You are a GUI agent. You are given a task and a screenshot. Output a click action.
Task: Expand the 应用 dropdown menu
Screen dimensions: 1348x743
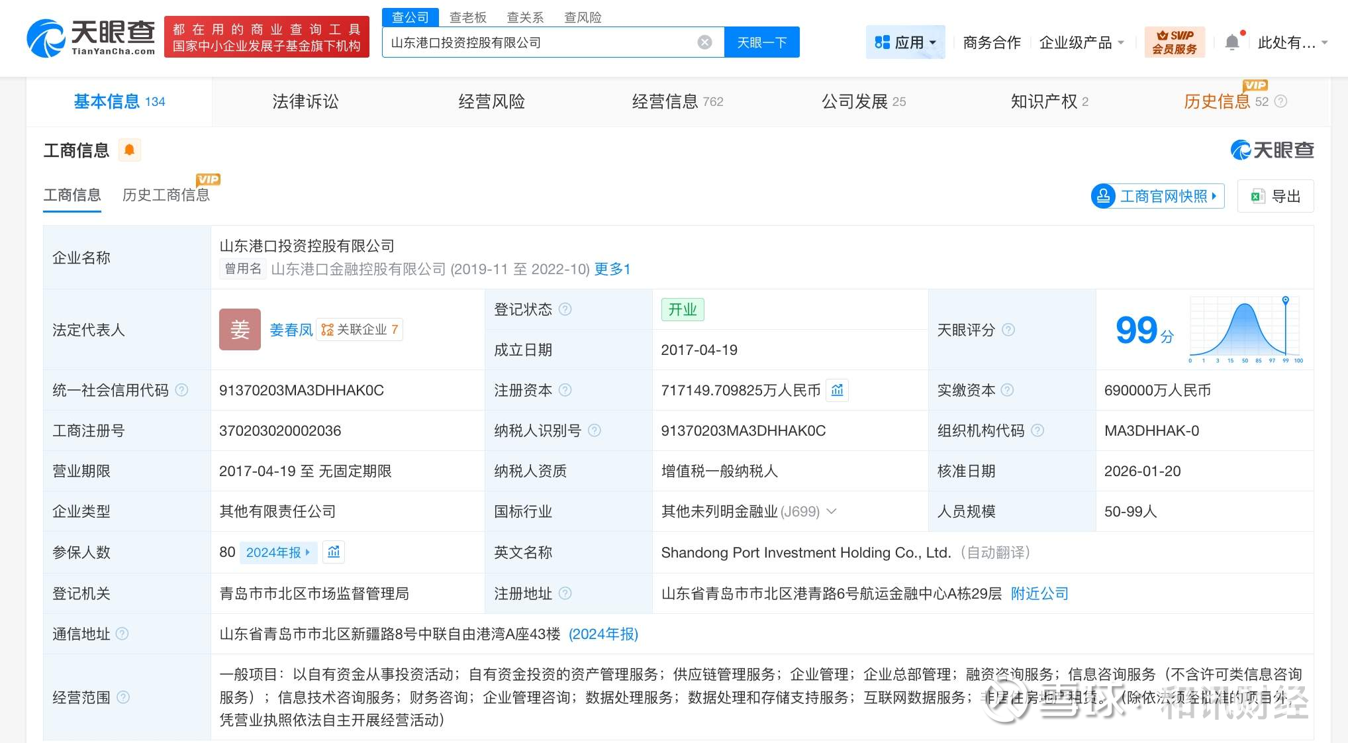click(x=905, y=42)
